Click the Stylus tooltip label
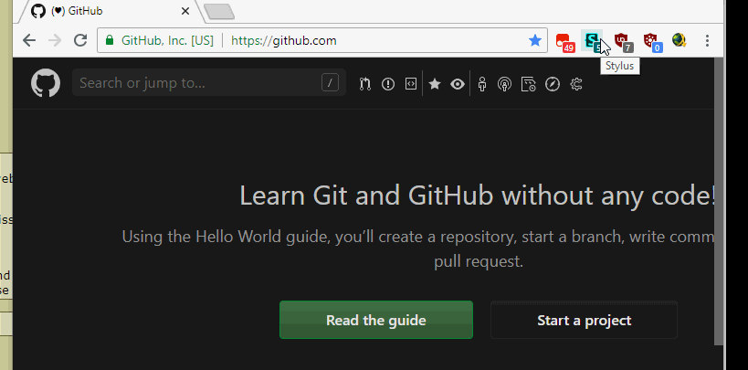748x370 pixels. 619,66
